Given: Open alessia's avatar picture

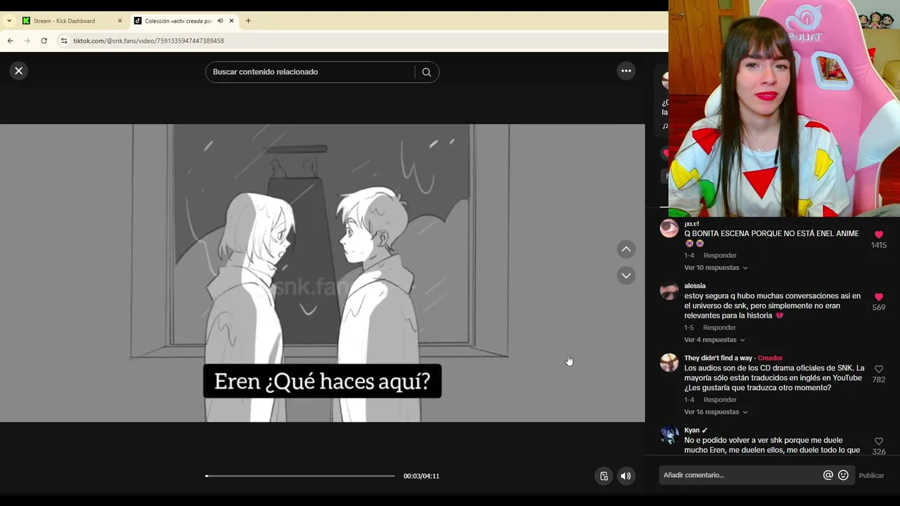Looking at the screenshot, I should [669, 290].
